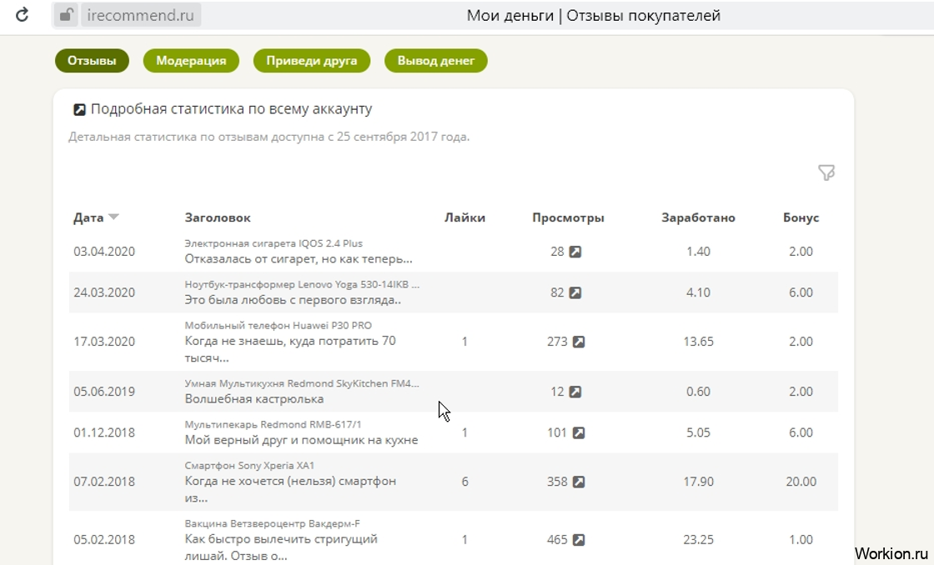Click product name 'Электронная сигарета IQOS 2.4 Plus'
This screenshot has height=565, width=934.
click(x=274, y=242)
